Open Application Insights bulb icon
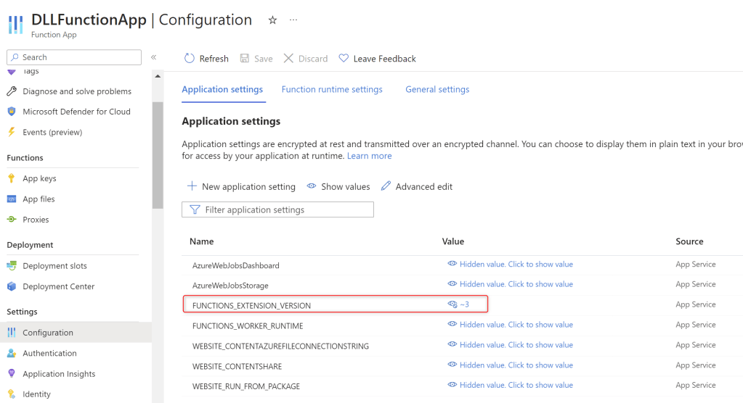 click(x=12, y=374)
